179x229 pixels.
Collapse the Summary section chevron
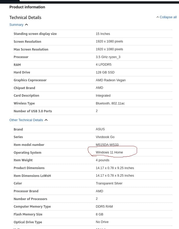(26, 24)
